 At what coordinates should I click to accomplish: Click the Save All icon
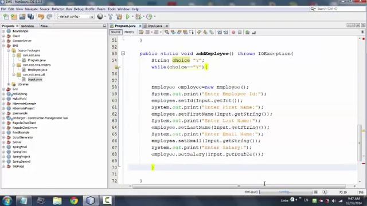(30, 17)
